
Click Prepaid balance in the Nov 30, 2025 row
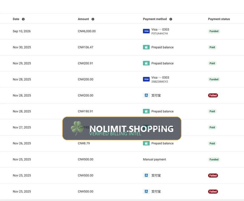pyautogui.click(x=162, y=47)
